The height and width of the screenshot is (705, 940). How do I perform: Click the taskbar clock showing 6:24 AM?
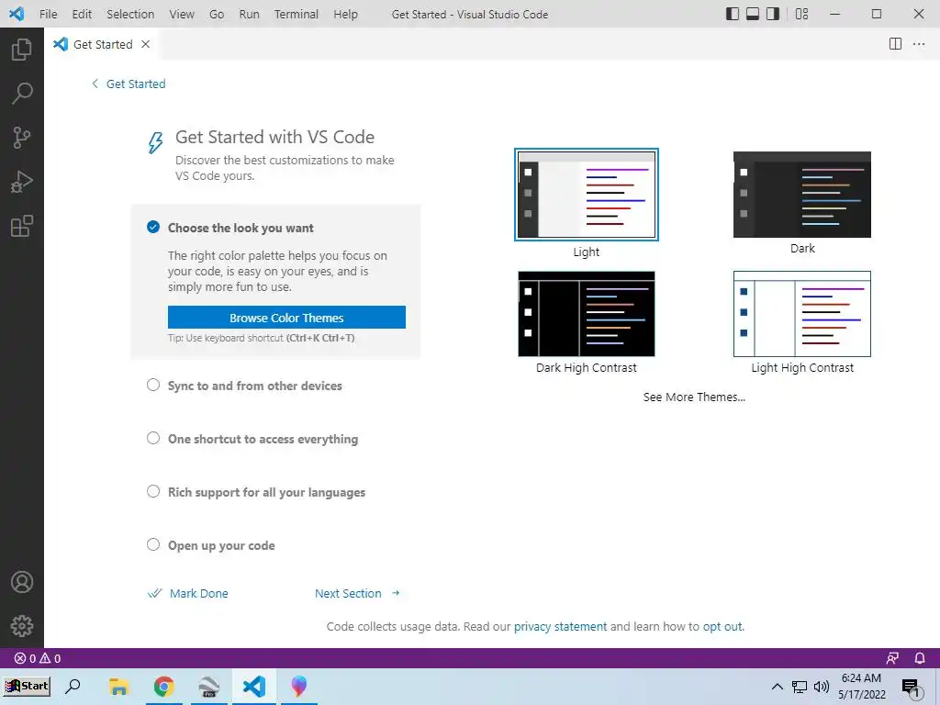[861, 687]
